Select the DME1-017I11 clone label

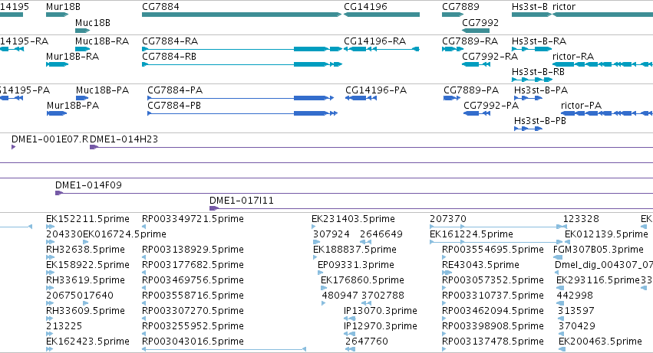[242, 201]
